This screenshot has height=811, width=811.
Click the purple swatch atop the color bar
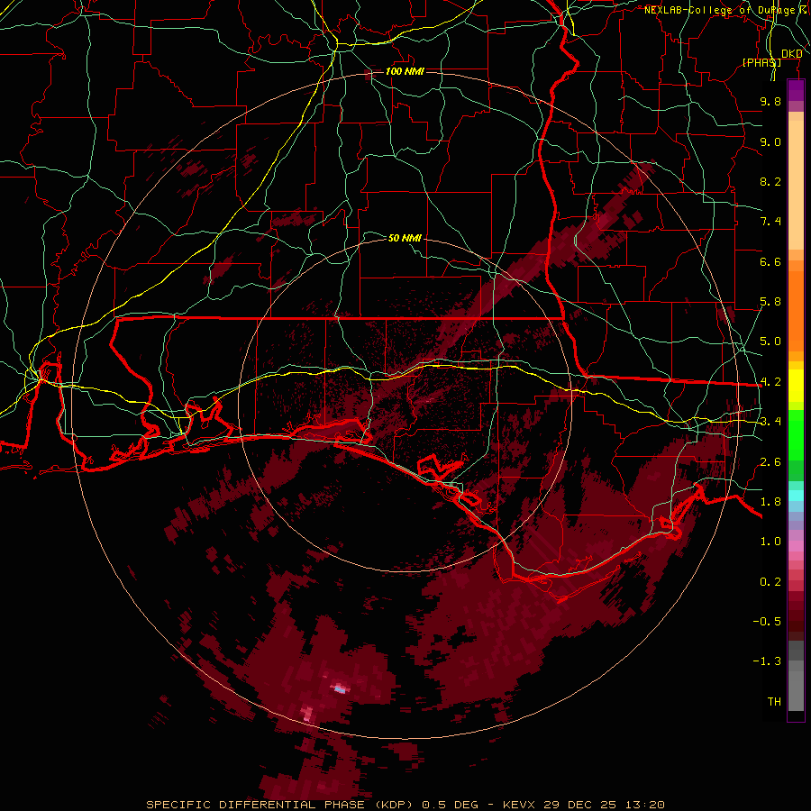(796, 90)
